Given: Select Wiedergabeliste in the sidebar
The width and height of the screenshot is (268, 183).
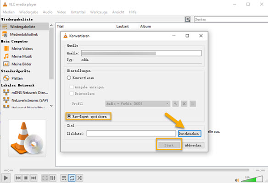Looking at the screenshot, I should tap(25, 27).
